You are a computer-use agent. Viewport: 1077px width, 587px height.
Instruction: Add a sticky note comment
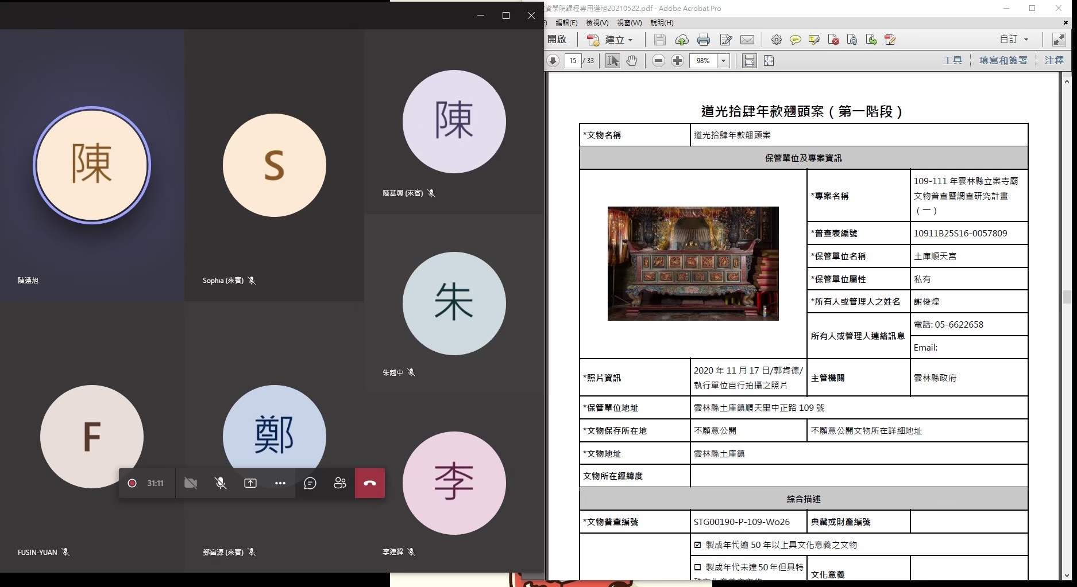point(795,40)
